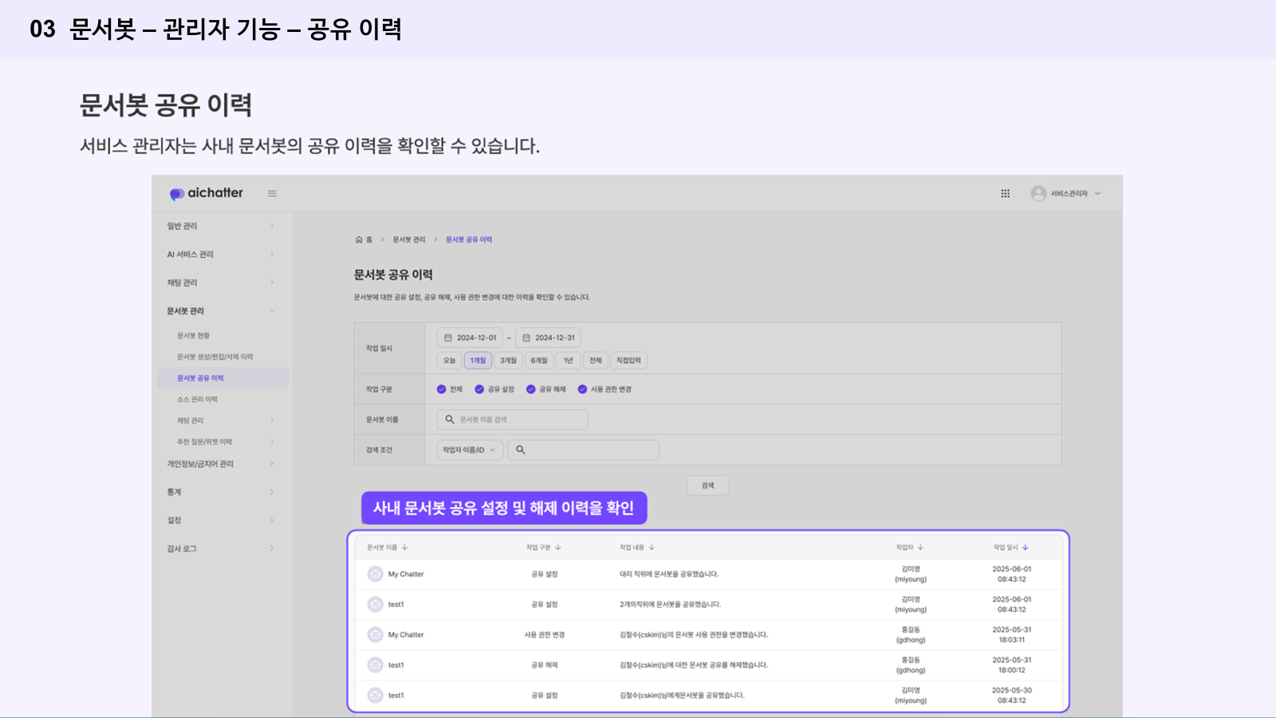
Task: Click the aichatter logo icon
Action: tap(176, 194)
